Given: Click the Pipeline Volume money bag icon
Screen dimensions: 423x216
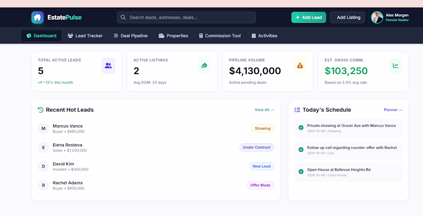Looking at the screenshot, I should [300, 65].
